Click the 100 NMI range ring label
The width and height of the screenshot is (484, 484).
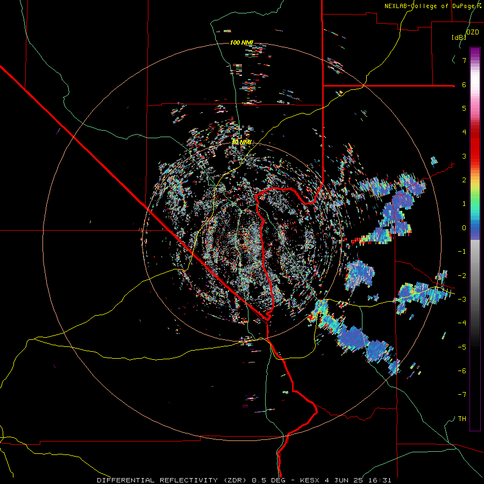[241, 42]
